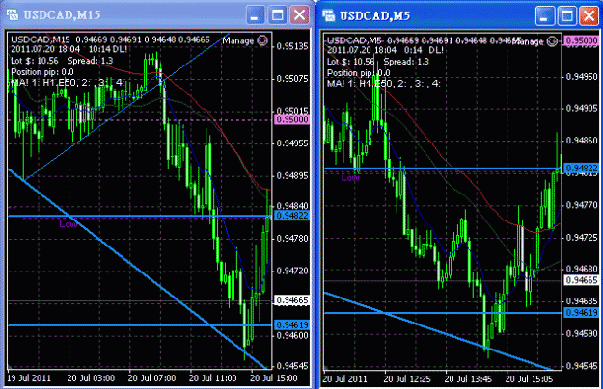Screen dimensions: 603x389
Task: Click '20 Jul 11:00' time axis label
Action: coord(212,378)
